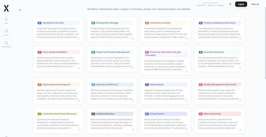Screen dimensions: 266x137
Task: Expand the Execution Coaching description
Action: point(240,68)
